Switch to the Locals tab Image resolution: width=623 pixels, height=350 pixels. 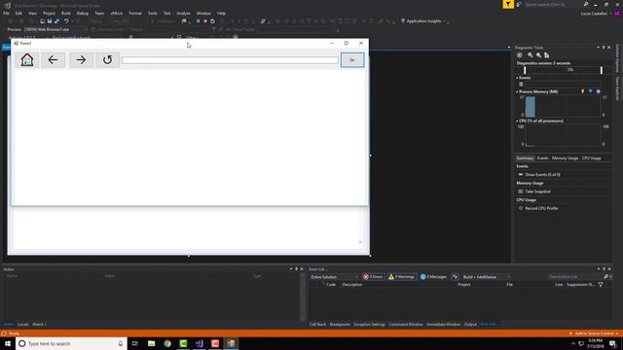click(x=23, y=324)
